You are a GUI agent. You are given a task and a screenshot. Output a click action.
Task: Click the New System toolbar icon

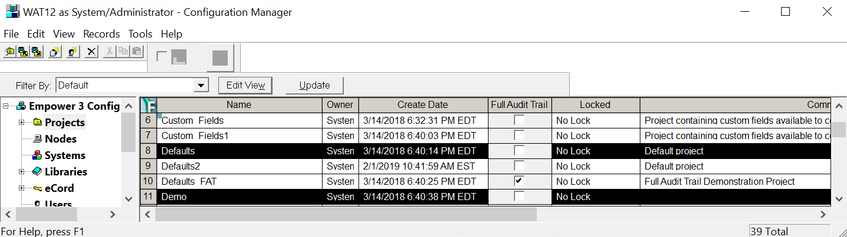(55, 52)
